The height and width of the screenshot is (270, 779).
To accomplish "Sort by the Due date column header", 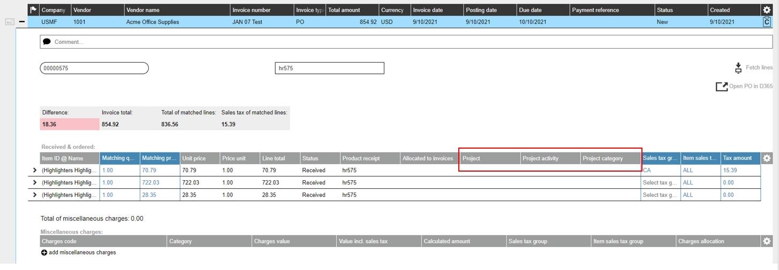I will pos(542,10).
